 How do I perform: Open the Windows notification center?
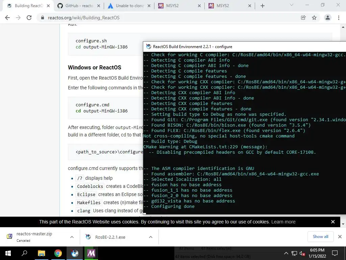point(335,253)
